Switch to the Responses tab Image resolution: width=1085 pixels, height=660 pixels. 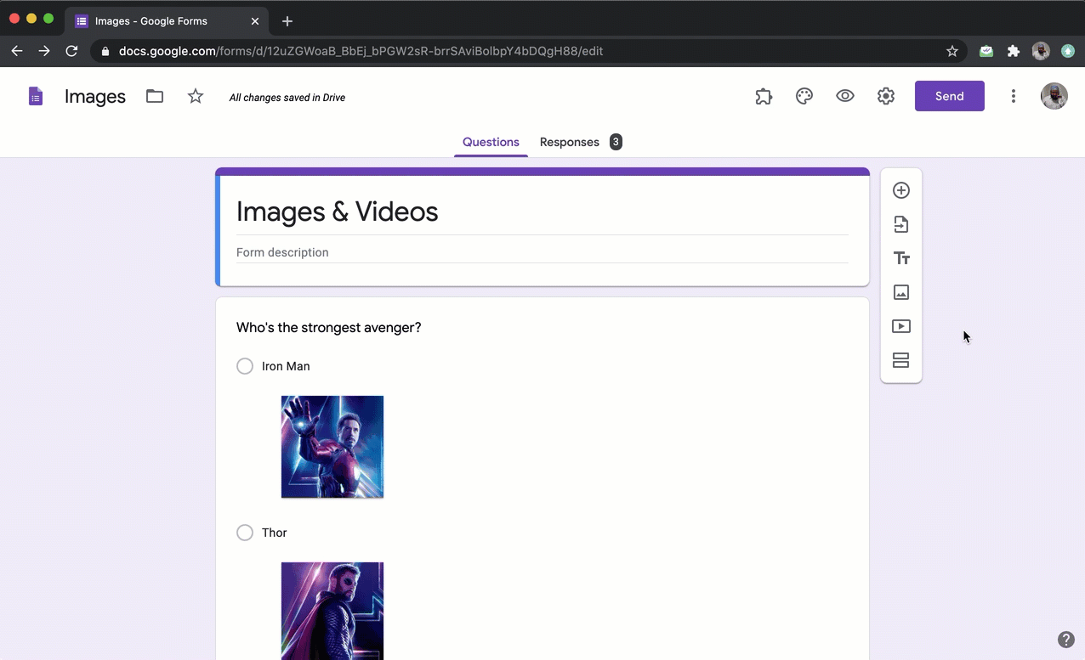(x=569, y=142)
